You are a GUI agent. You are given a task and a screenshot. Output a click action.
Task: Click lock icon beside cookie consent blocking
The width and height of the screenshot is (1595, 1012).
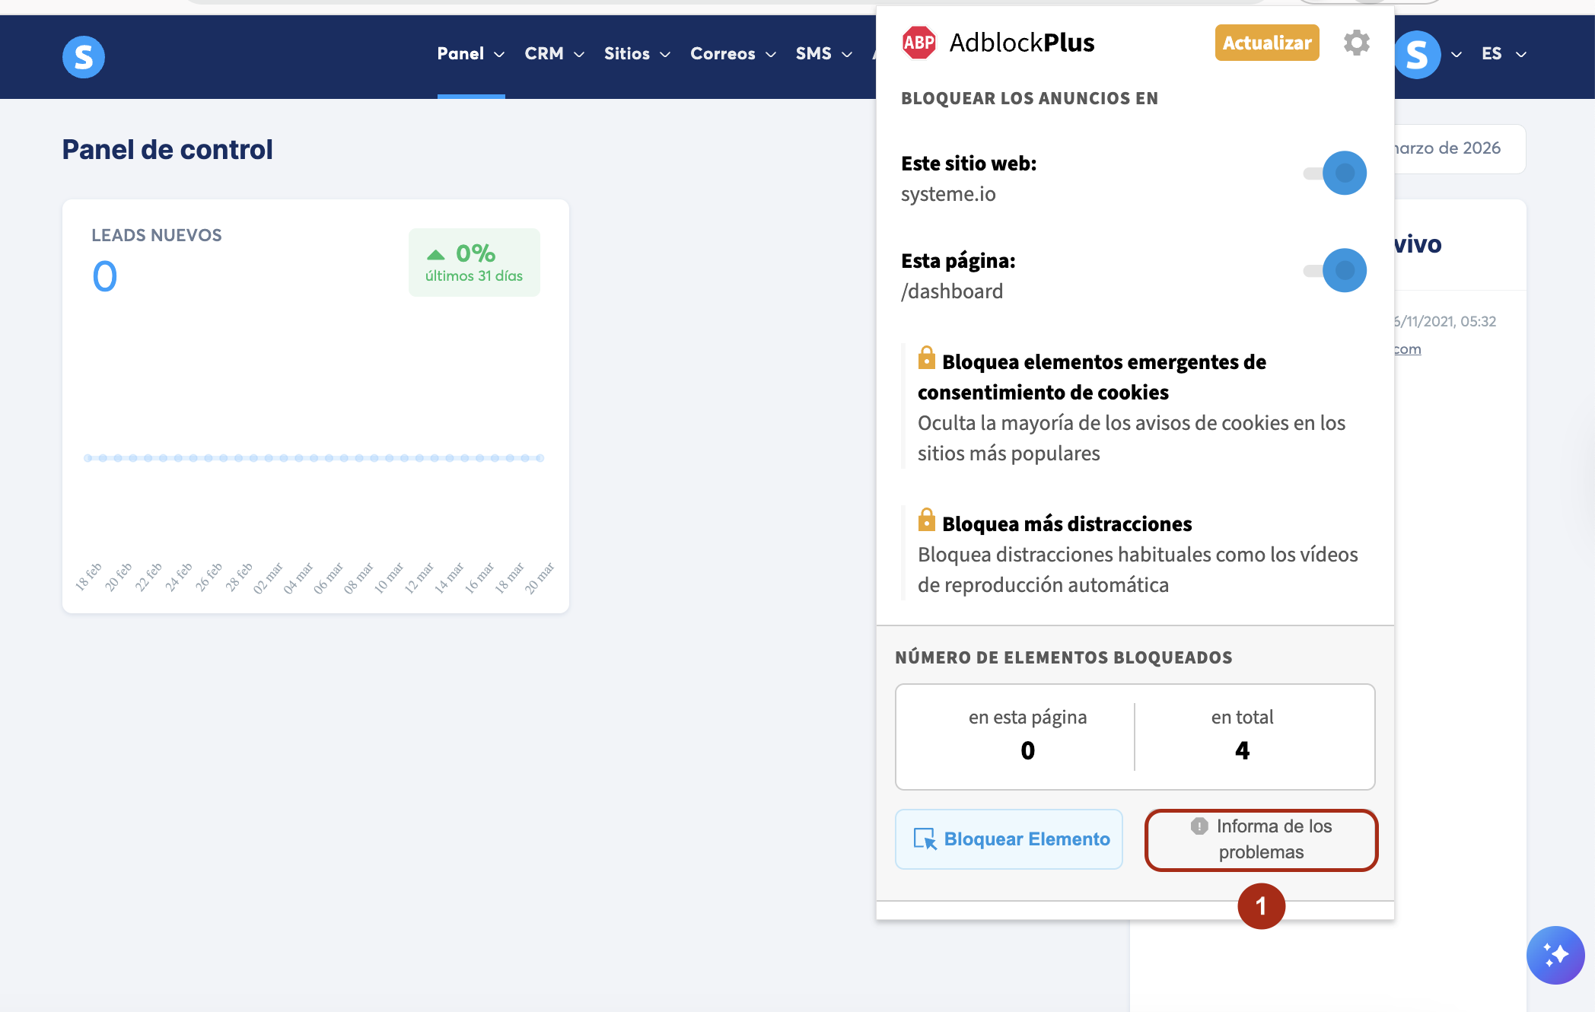[926, 358]
